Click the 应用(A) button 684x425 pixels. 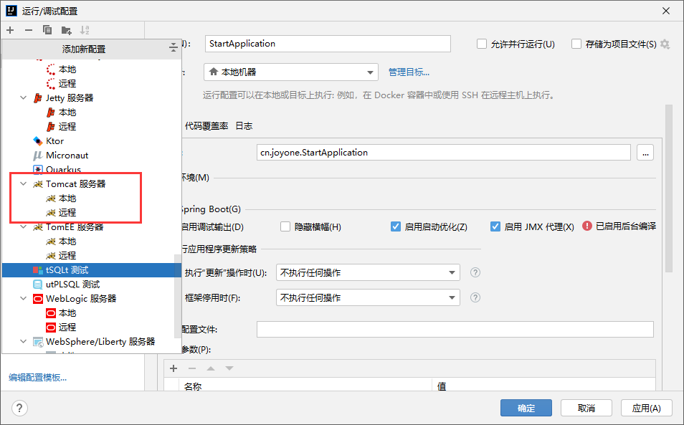tap(647, 408)
